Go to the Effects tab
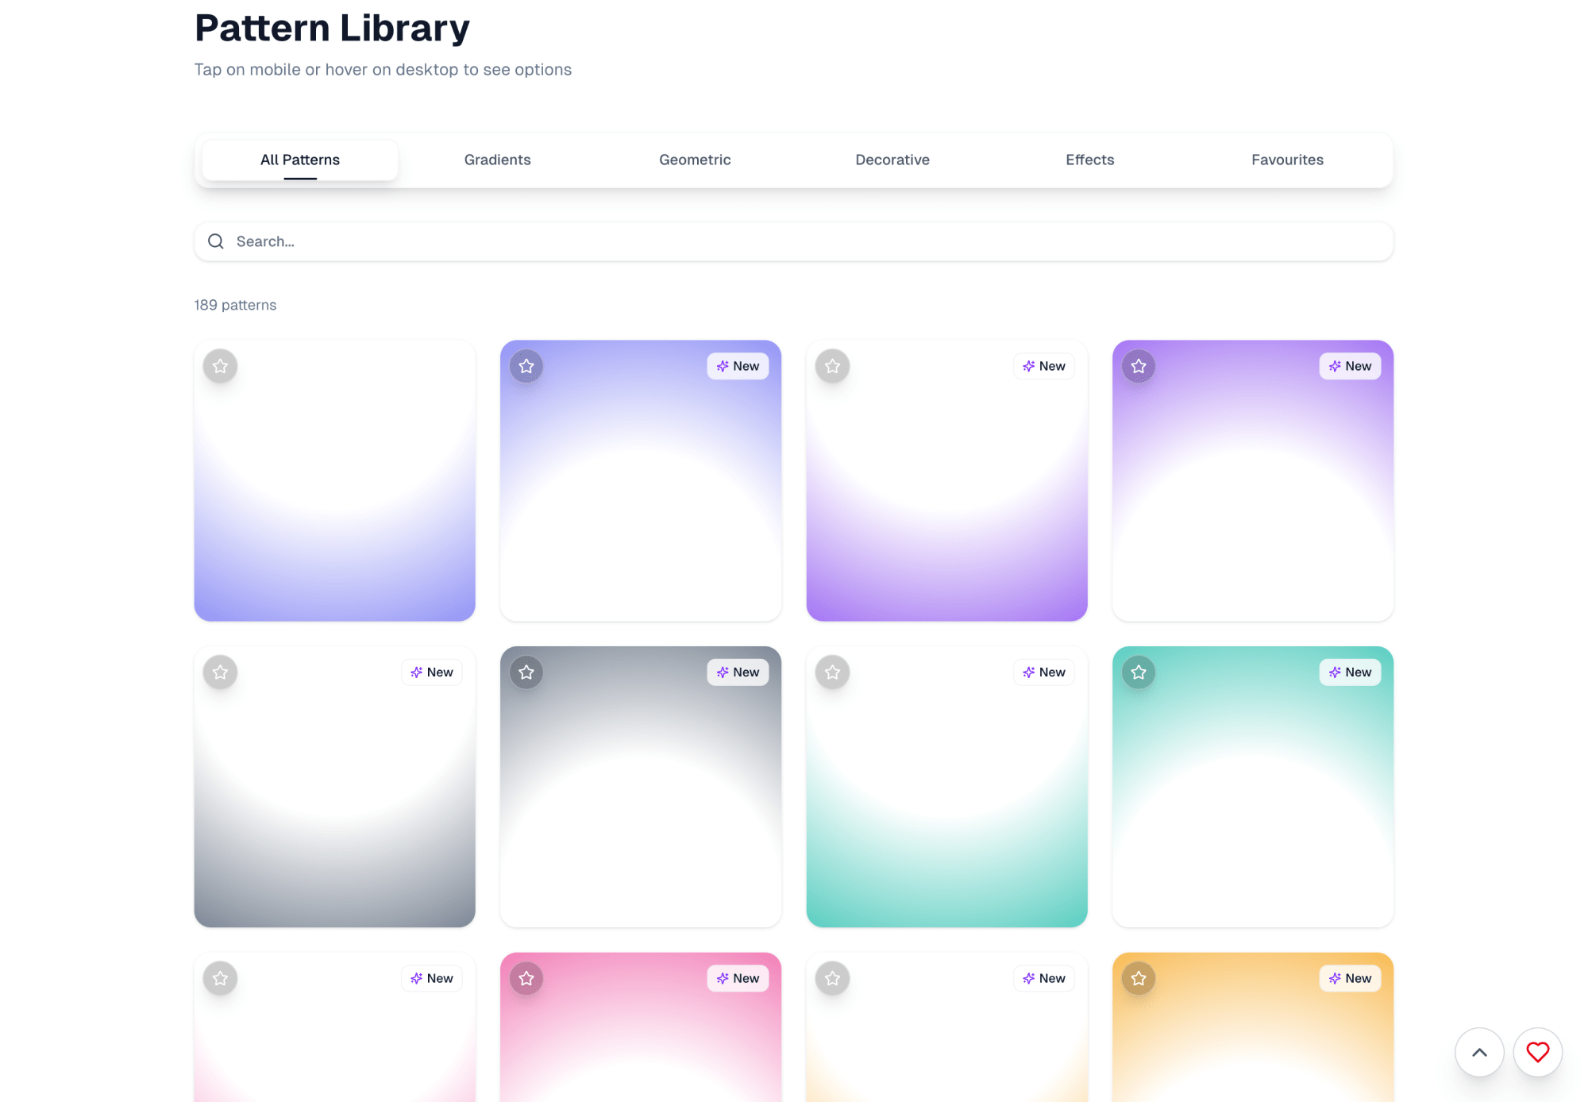This screenshot has width=1588, height=1102. [1089, 160]
